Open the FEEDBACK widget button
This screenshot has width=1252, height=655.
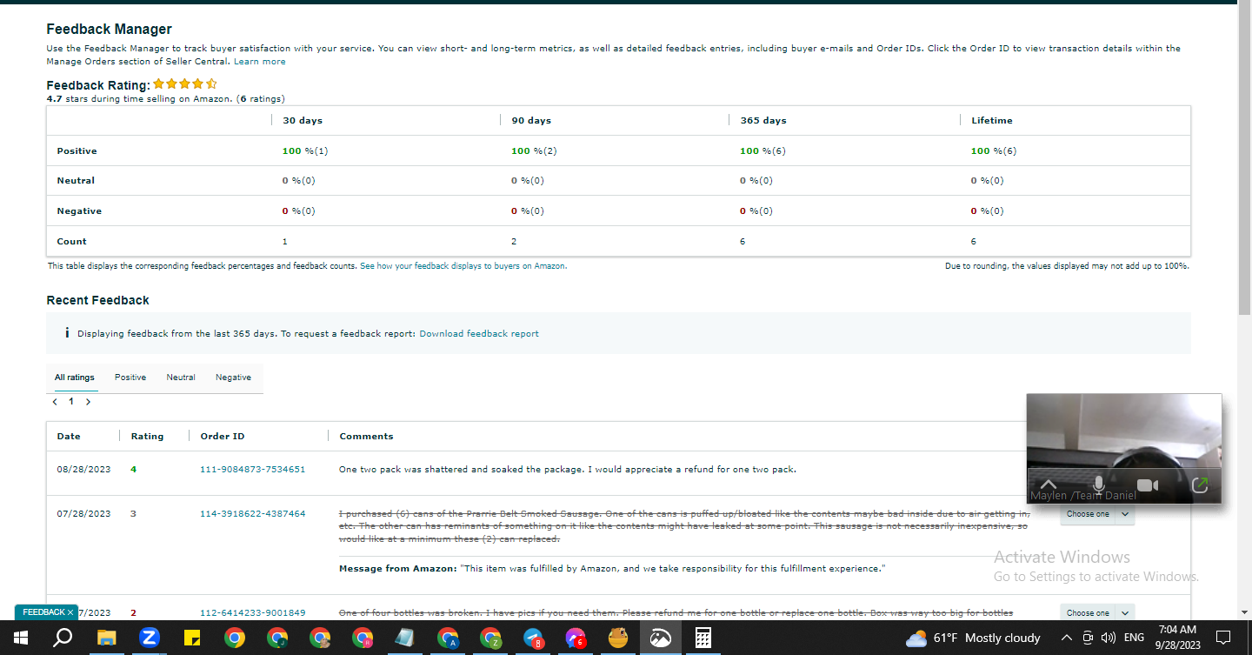pos(43,612)
